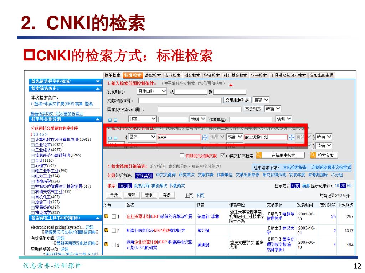Viewport: 365px width, 273px height.
Task: Click the 清除 button
Action: 132,195
